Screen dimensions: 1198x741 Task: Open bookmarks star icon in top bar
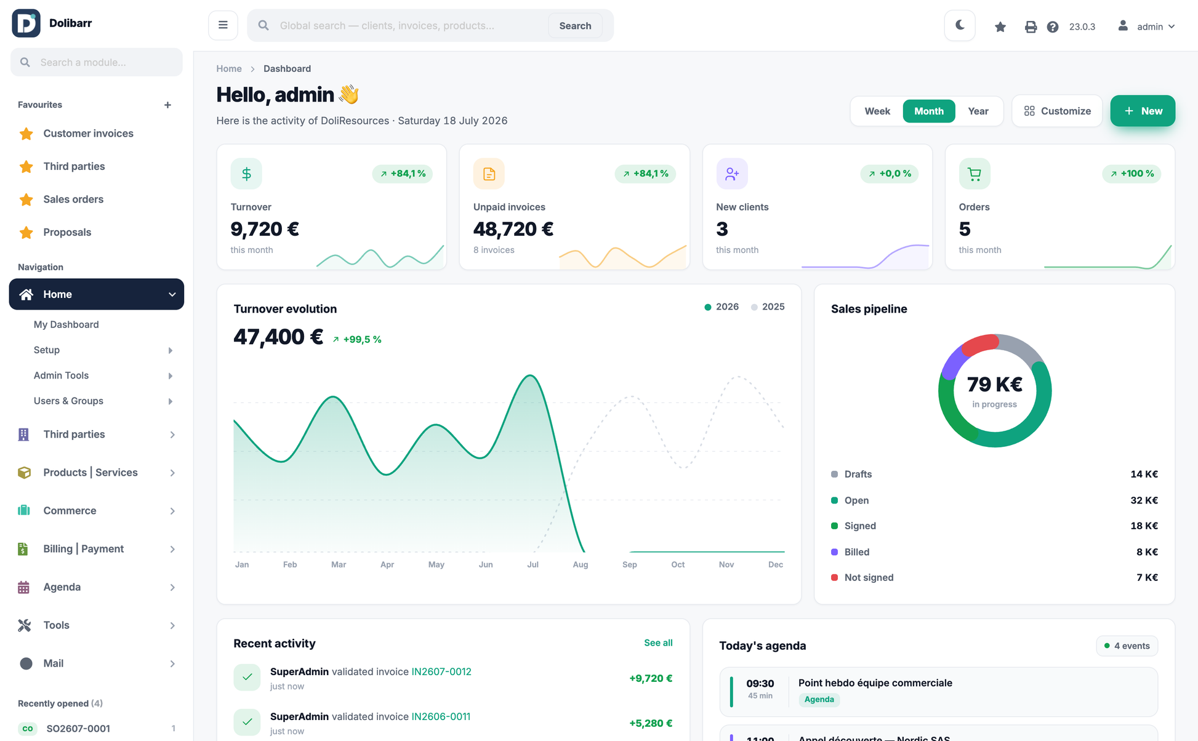point(1000,26)
